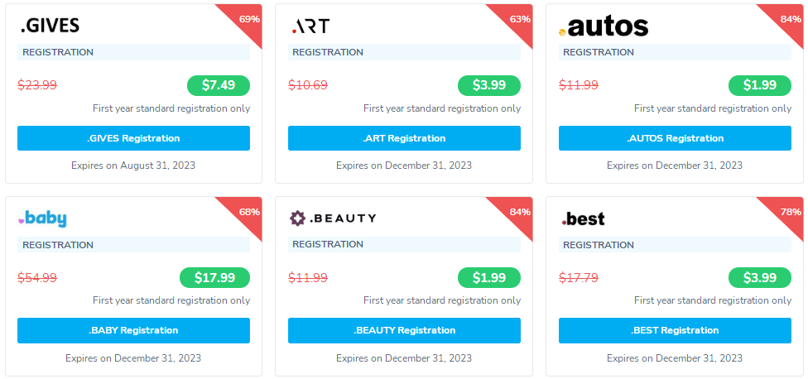Click the .best domain logo
808x379 pixels.
tap(584, 219)
